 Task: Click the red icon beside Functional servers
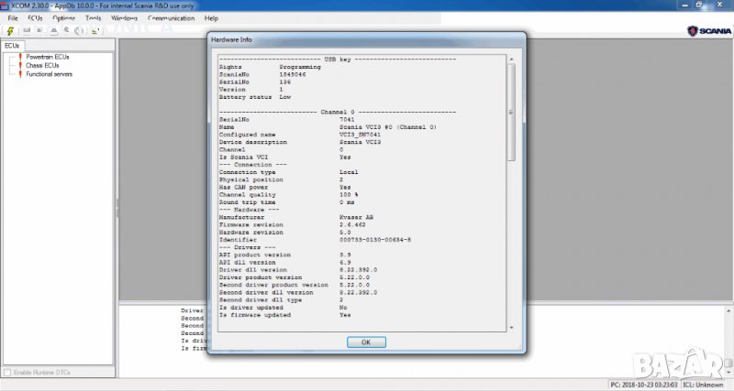20,73
